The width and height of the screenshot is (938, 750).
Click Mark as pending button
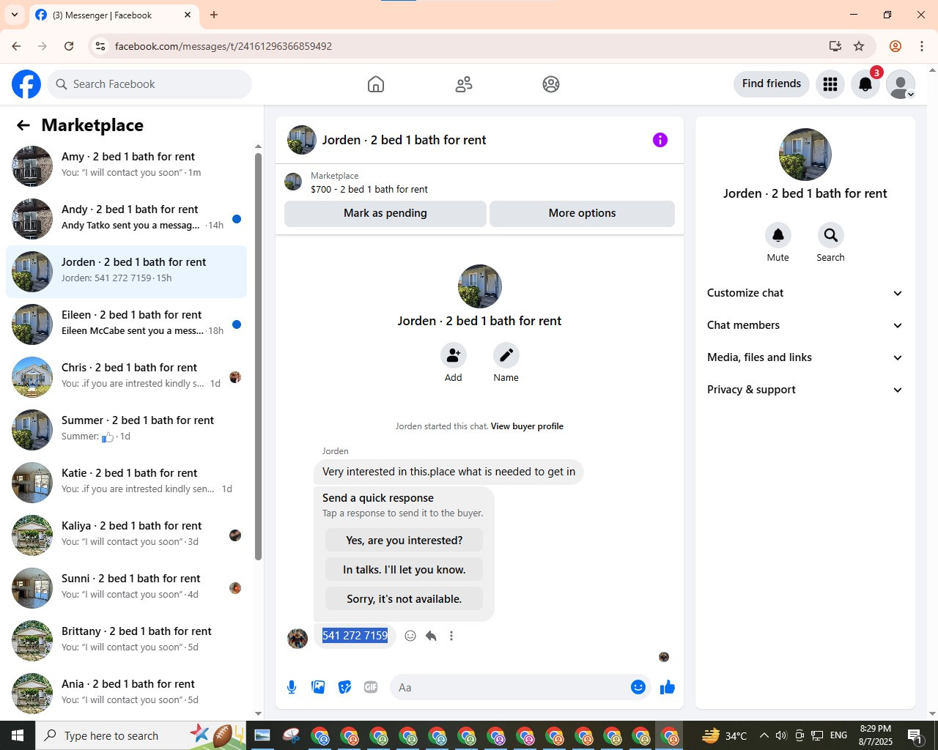click(385, 213)
